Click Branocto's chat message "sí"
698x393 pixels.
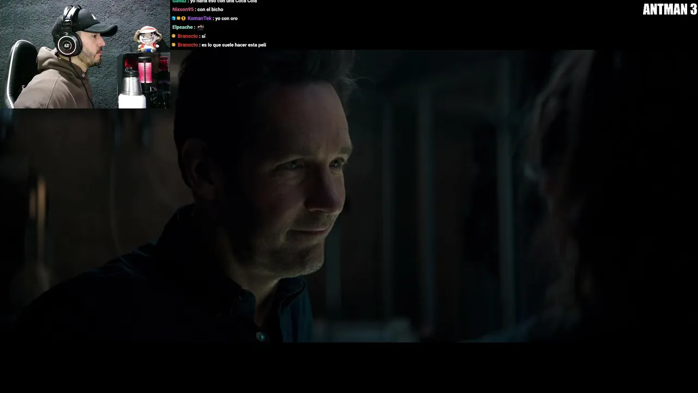[203, 36]
